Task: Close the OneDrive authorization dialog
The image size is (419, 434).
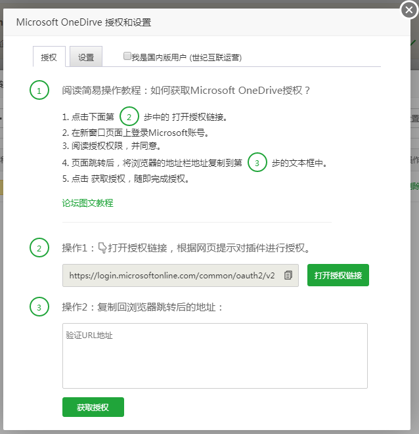Action: coord(408,11)
